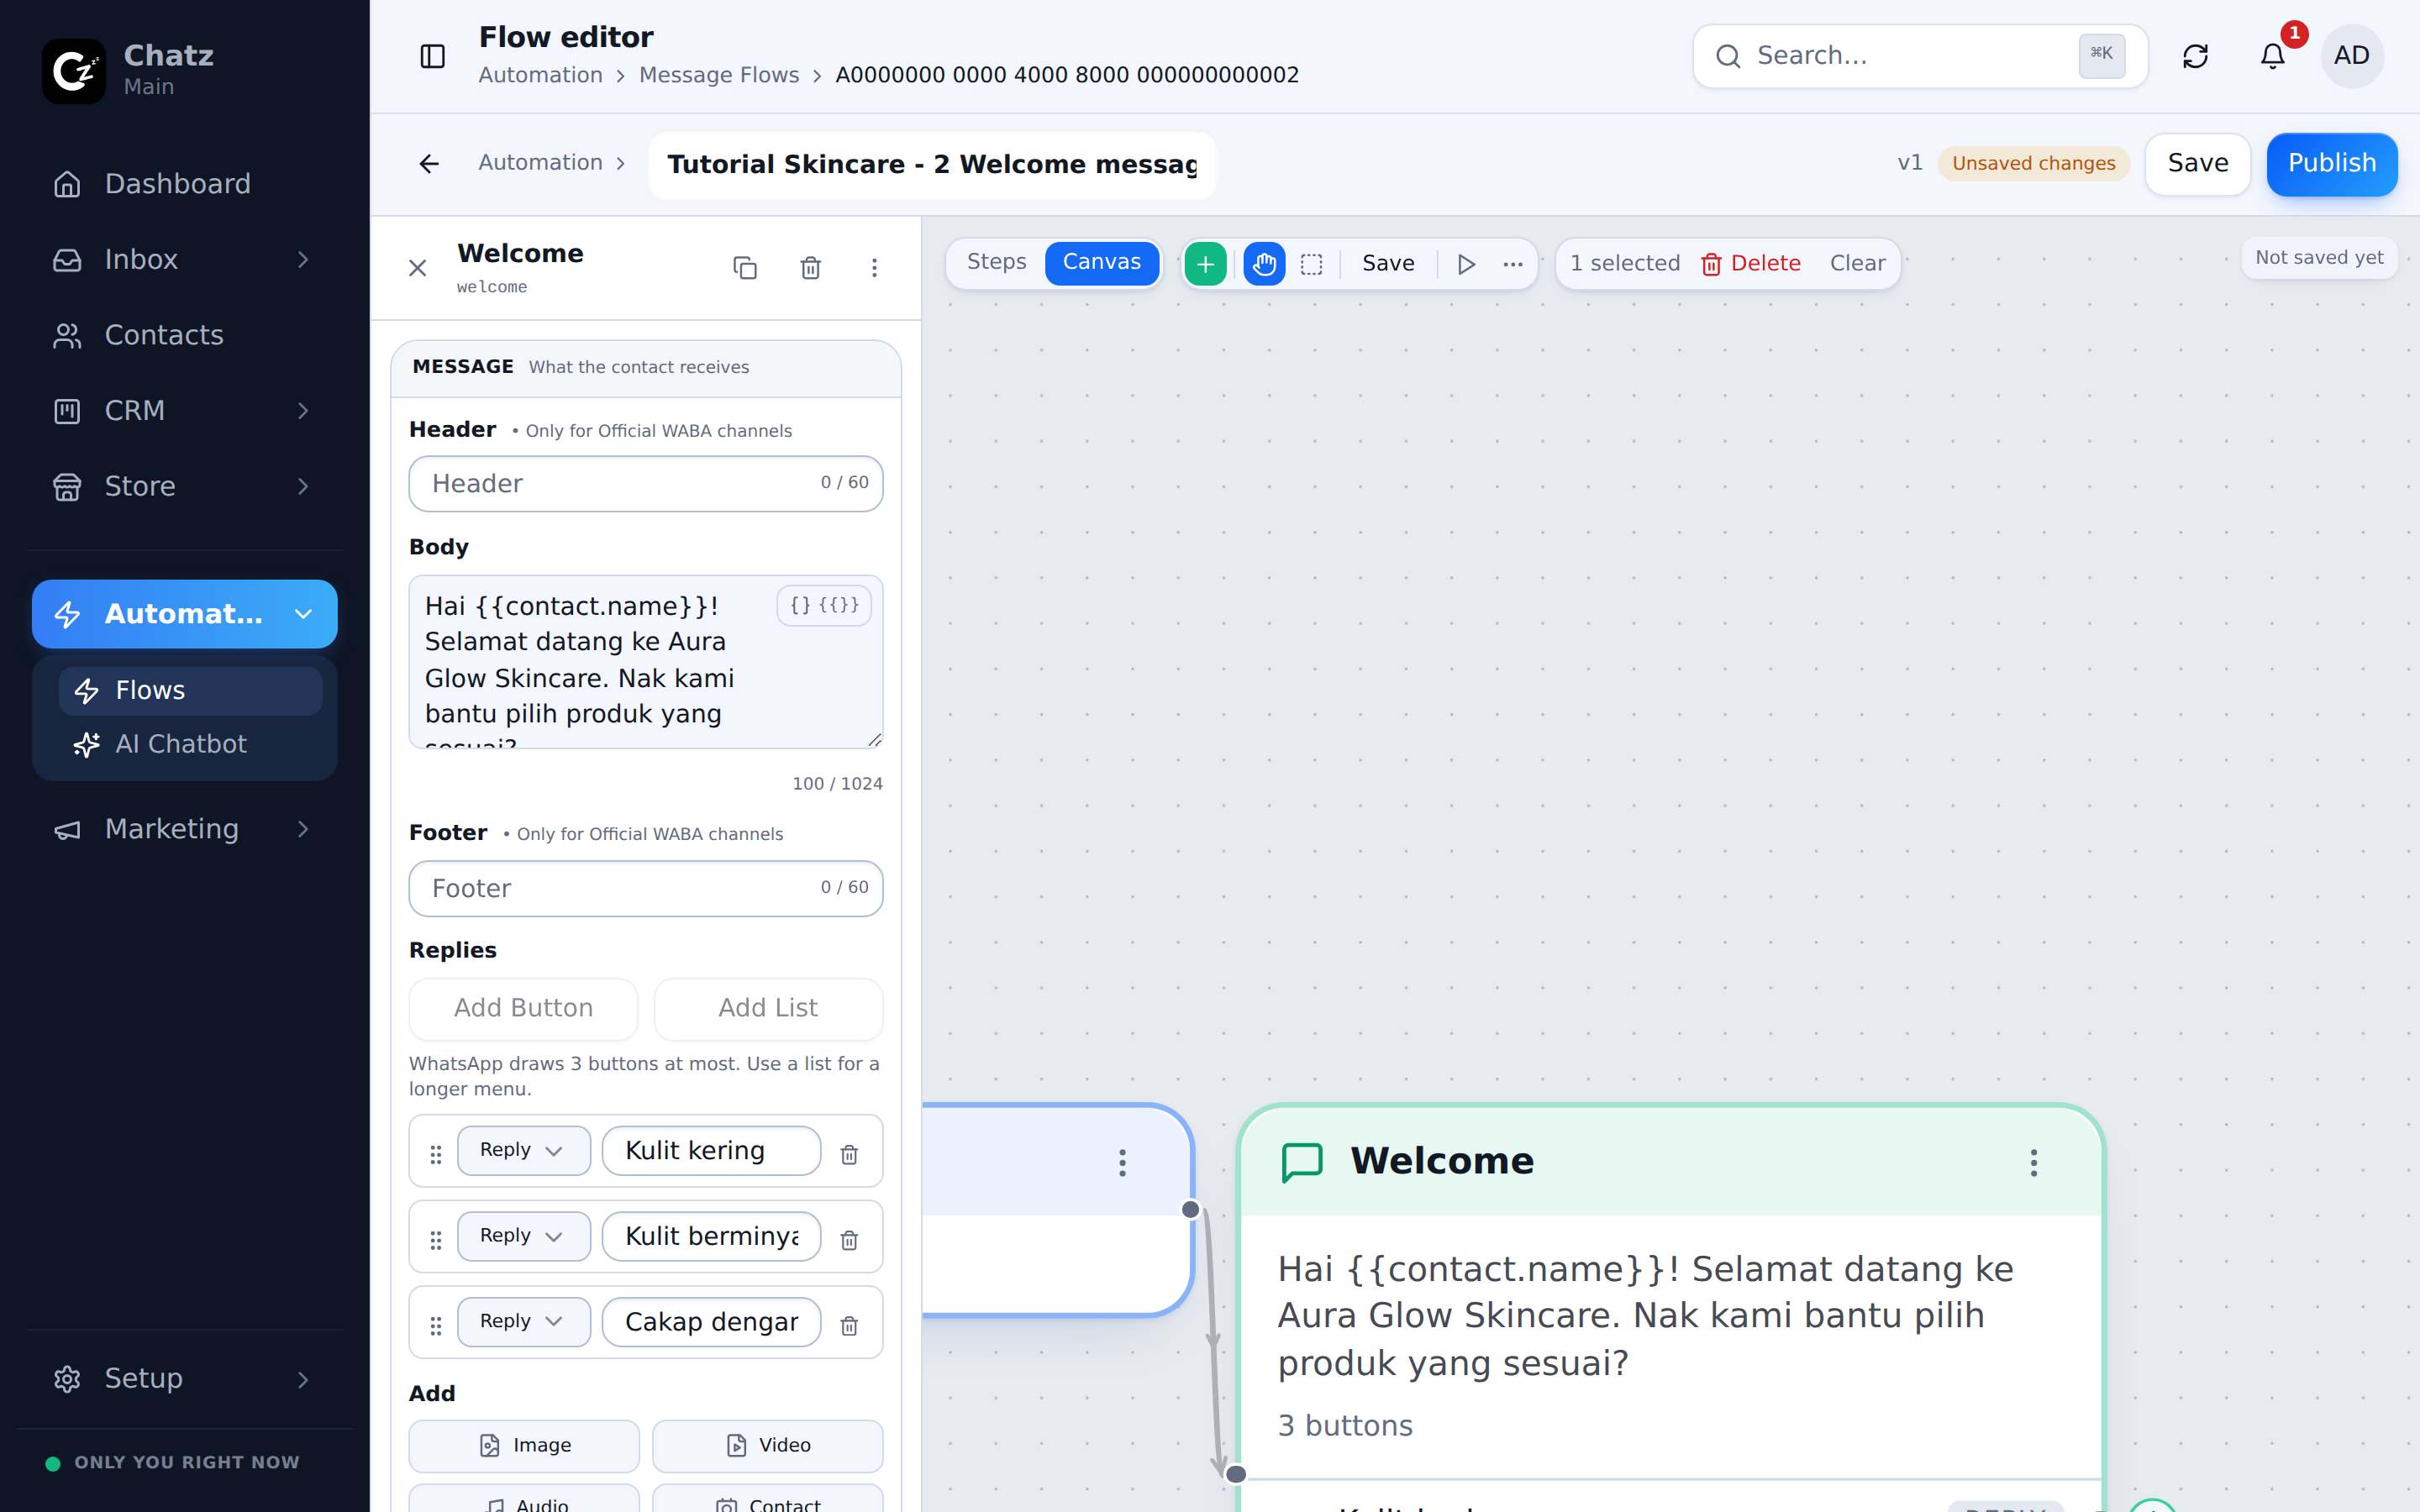Add an Image attachment

coord(523,1445)
